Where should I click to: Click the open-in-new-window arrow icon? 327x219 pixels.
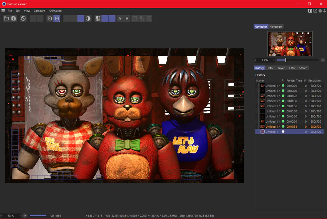[x=315, y=11]
